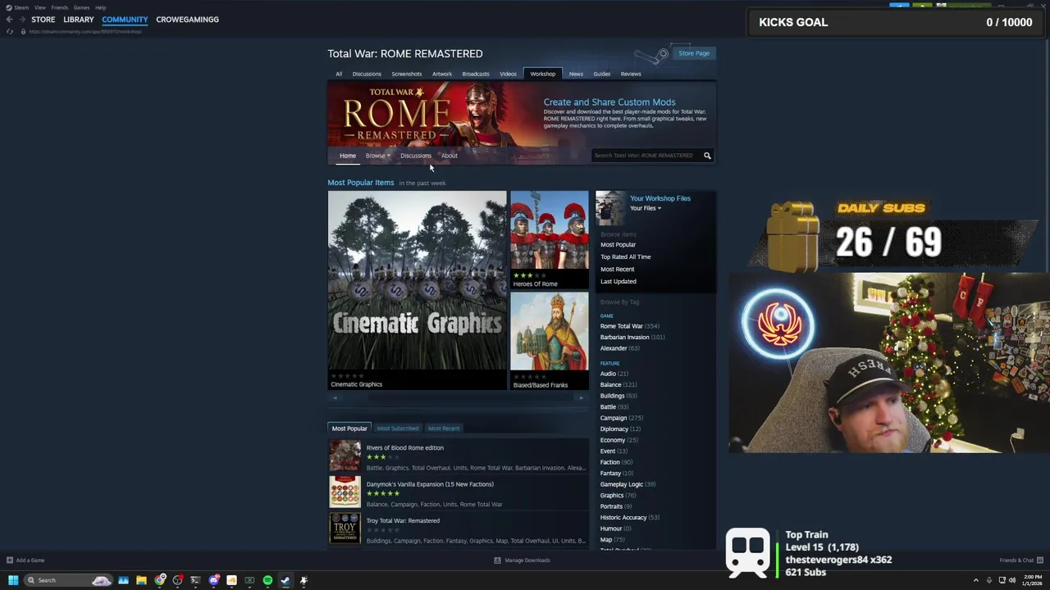
Task: Open the View menu
Action: point(39,7)
